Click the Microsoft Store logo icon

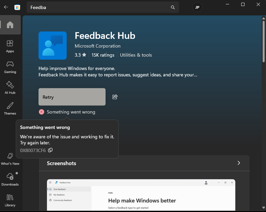pos(17,7)
